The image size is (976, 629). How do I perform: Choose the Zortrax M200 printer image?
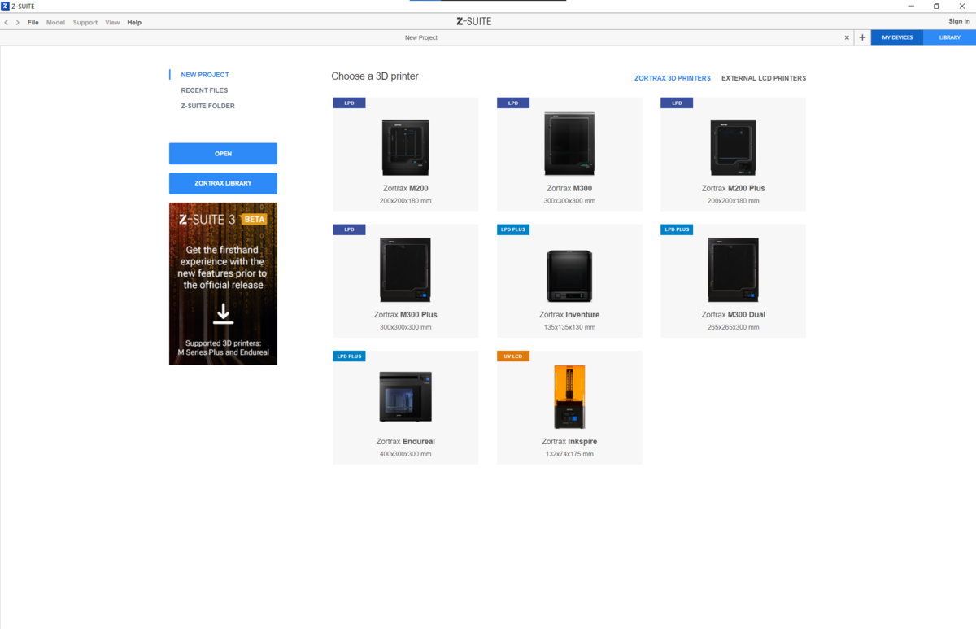(405, 146)
